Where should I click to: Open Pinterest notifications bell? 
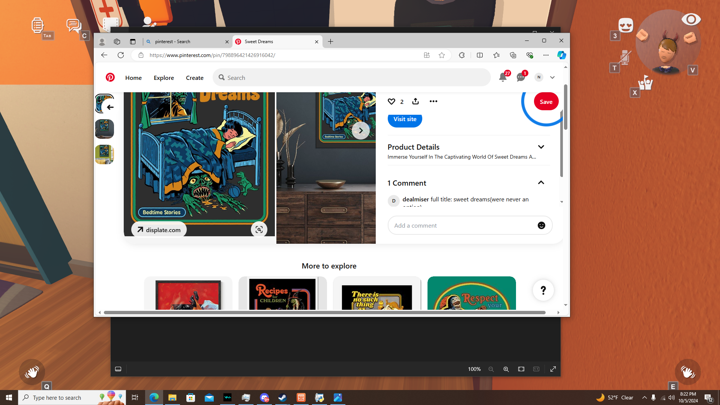pos(503,78)
